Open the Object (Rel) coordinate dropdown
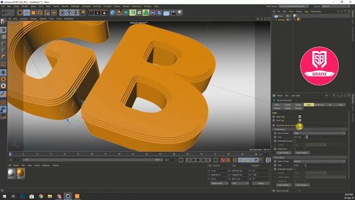The image size is (355, 200). pos(219,183)
